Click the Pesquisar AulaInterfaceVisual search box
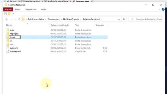This screenshot has height=94, width=167. [146, 19]
